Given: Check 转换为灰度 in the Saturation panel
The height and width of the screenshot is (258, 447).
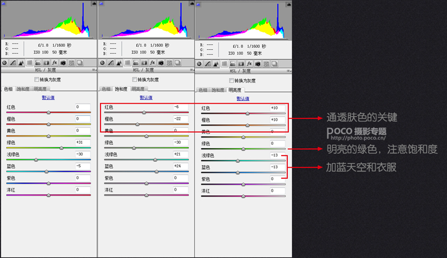Looking at the screenshot, I should point(135,79).
